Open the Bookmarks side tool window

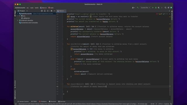pos(15,94)
